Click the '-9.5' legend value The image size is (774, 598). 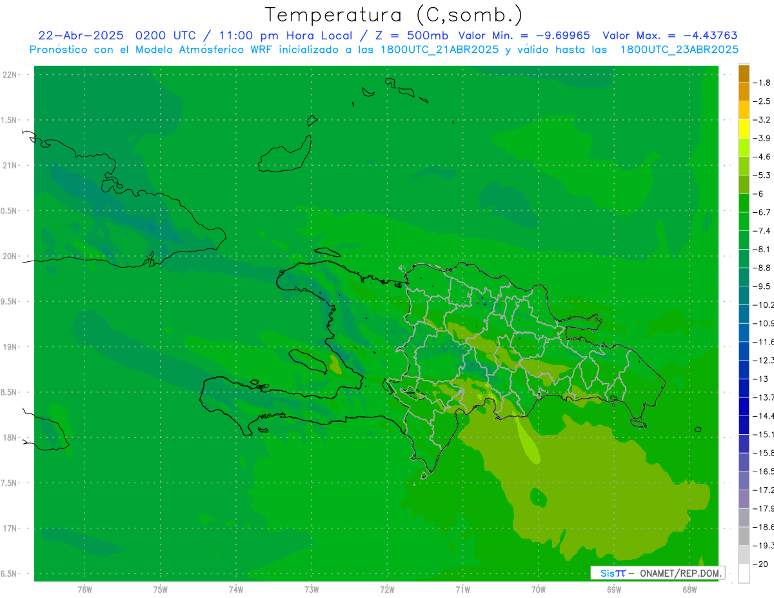(x=762, y=286)
